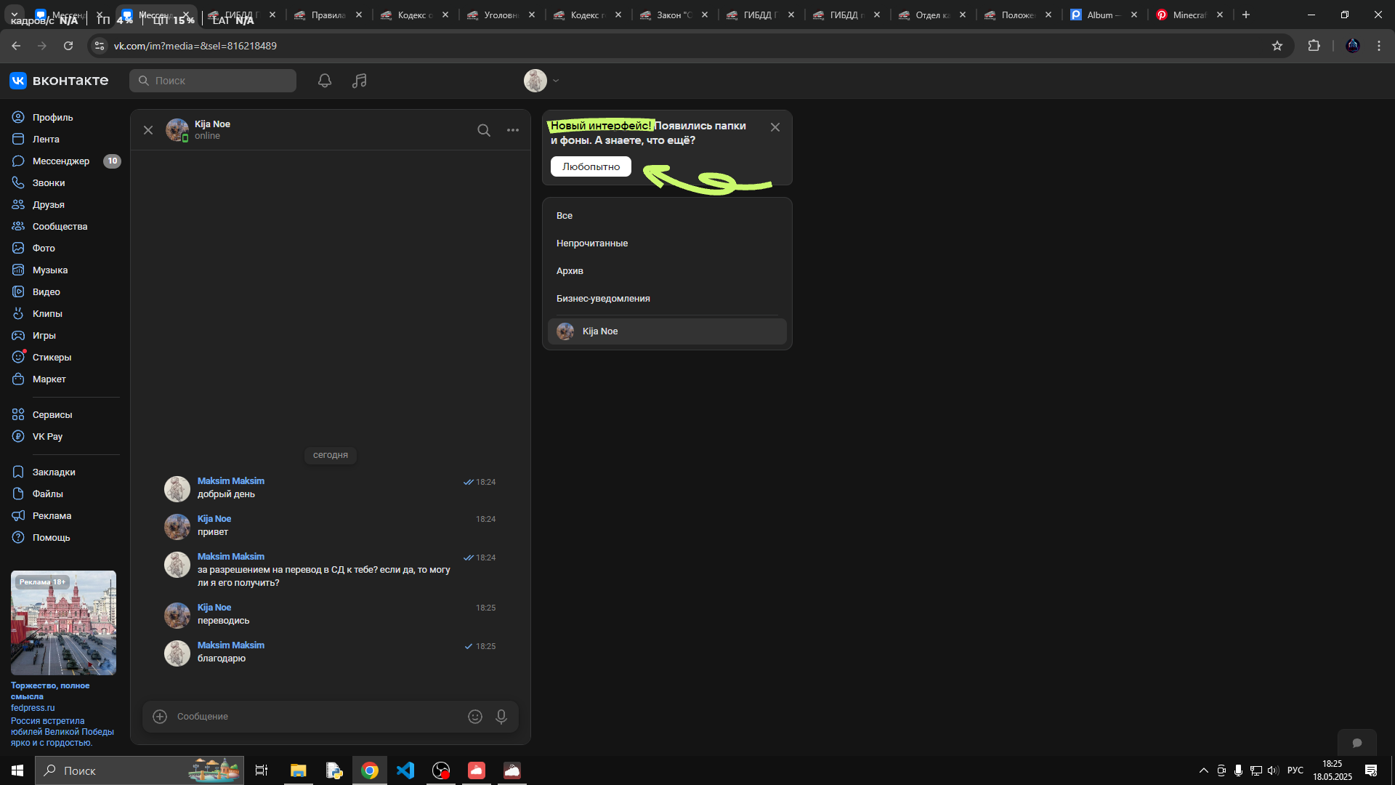Open Visual Studio Code from taskbar
The height and width of the screenshot is (785, 1395).
pos(405,770)
